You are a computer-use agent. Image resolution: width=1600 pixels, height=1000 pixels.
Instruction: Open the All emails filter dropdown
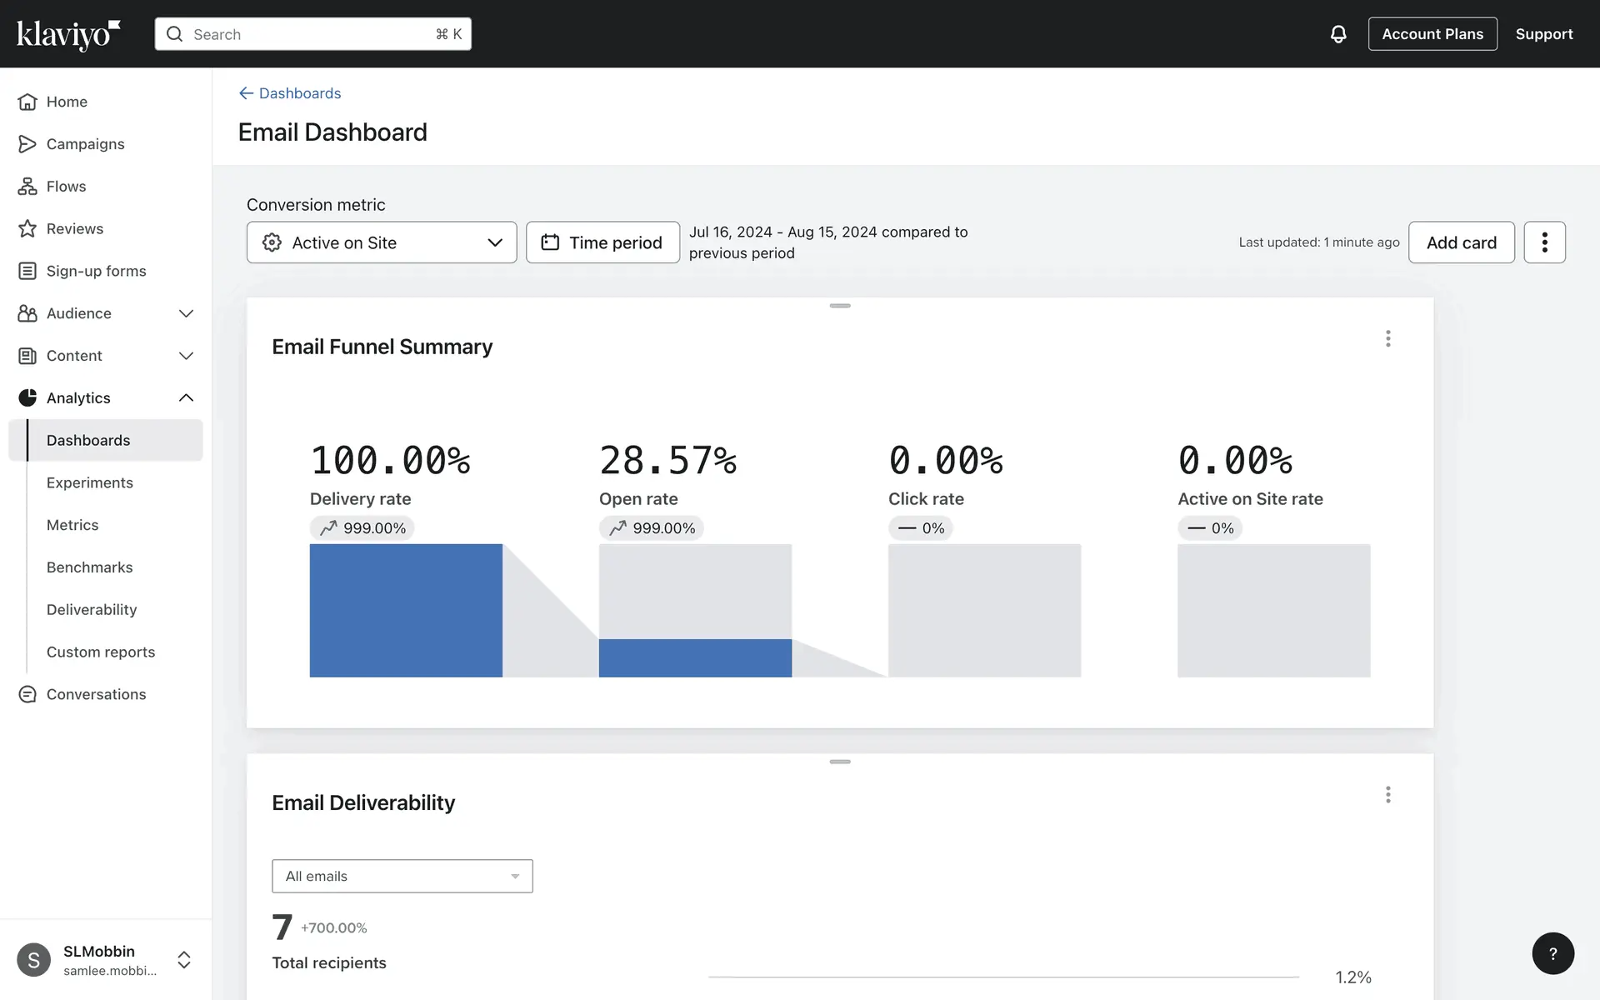click(x=402, y=876)
